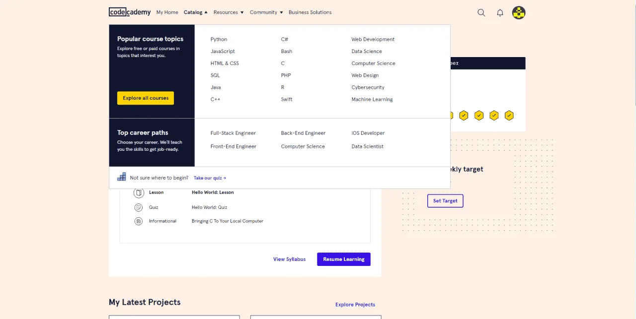Expand the Resources dropdown

coord(229,12)
